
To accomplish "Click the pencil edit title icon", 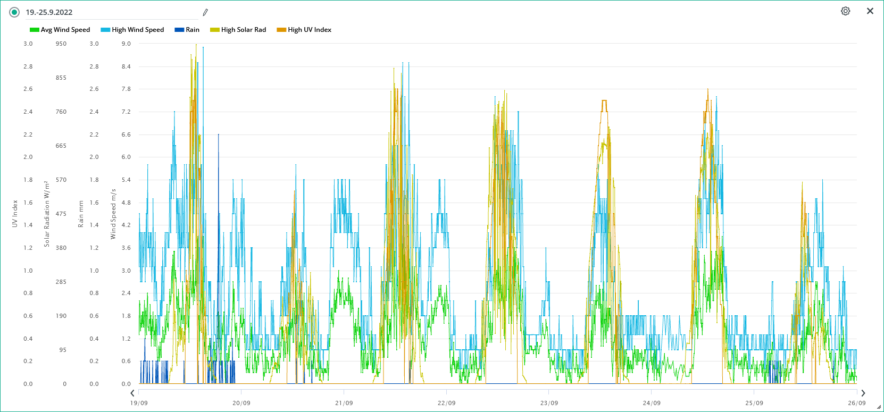I will coord(205,12).
